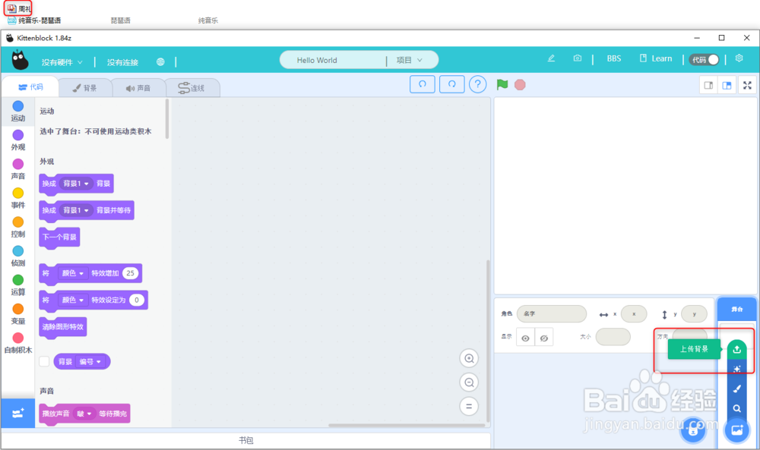The height and width of the screenshot is (450, 760).
Task: Click the undo arrow button
Action: pyautogui.click(x=422, y=84)
